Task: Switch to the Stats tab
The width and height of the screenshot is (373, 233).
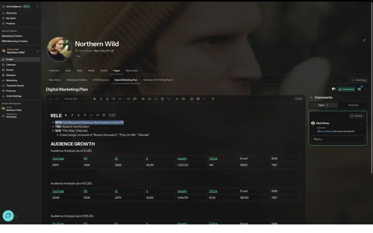Action: [x=80, y=71]
